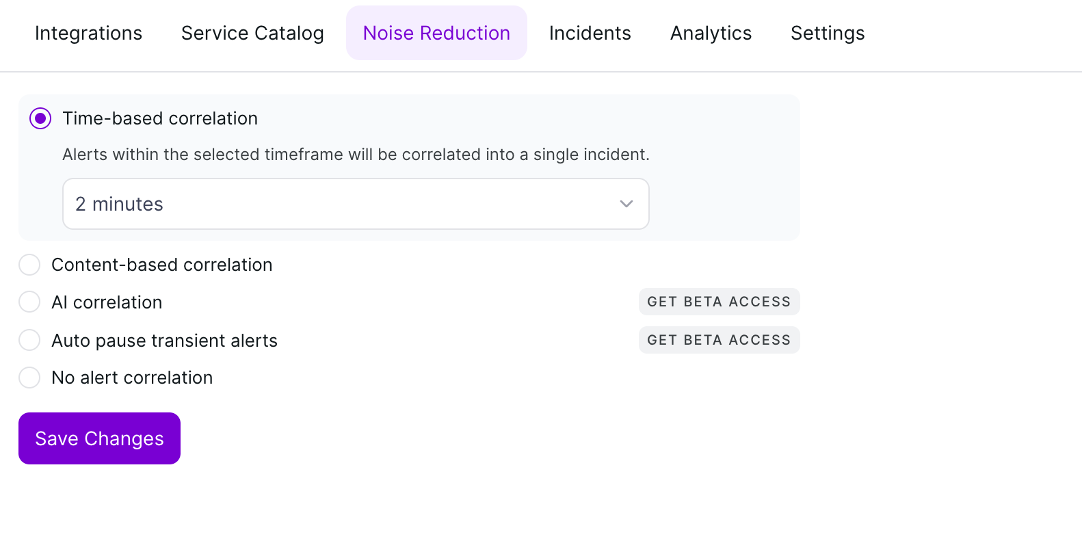This screenshot has height=554, width=1082.
Task: Click the 'Auto pause transient alerts' label text
Action: point(164,341)
